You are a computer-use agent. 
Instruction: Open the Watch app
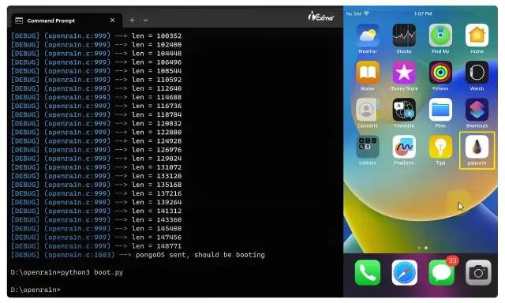[477, 73]
